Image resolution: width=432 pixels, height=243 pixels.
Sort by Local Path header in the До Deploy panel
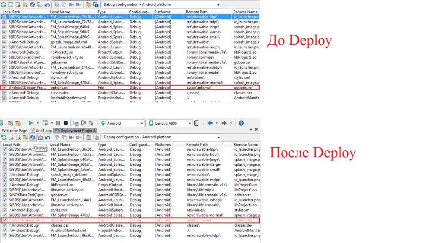(x=24, y=12)
